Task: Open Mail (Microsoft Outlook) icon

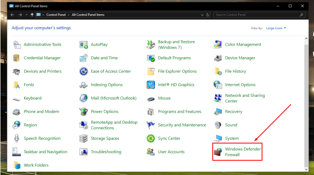Action: pos(84,98)
